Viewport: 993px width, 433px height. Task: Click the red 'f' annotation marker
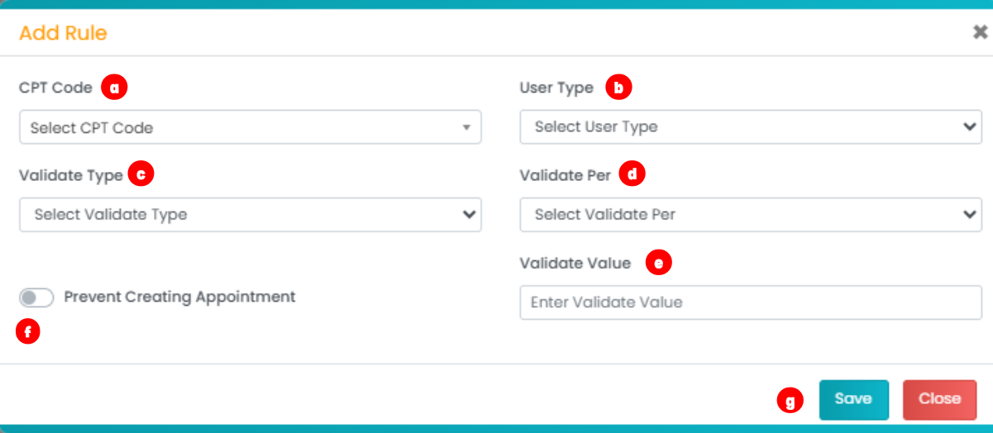(x=28, y=333)
